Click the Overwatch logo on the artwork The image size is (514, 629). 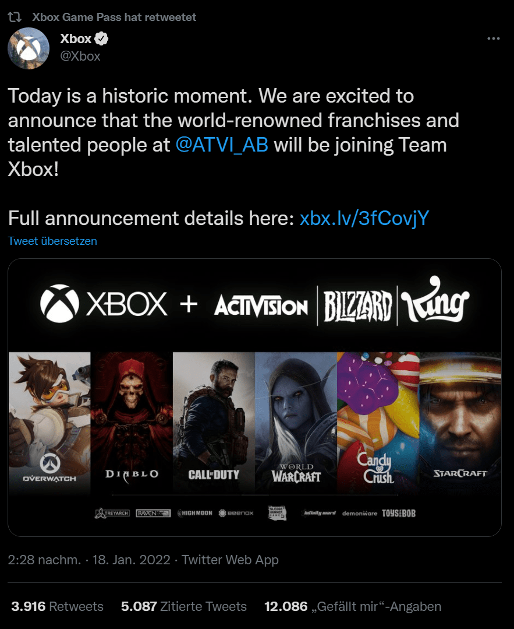[49, 468]
